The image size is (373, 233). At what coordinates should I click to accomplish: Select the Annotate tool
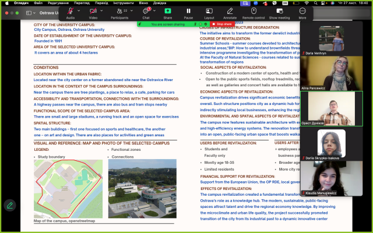click(x=230, y=11)
